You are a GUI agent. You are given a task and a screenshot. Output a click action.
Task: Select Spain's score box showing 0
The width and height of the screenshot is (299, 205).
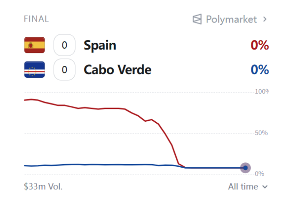64,45
